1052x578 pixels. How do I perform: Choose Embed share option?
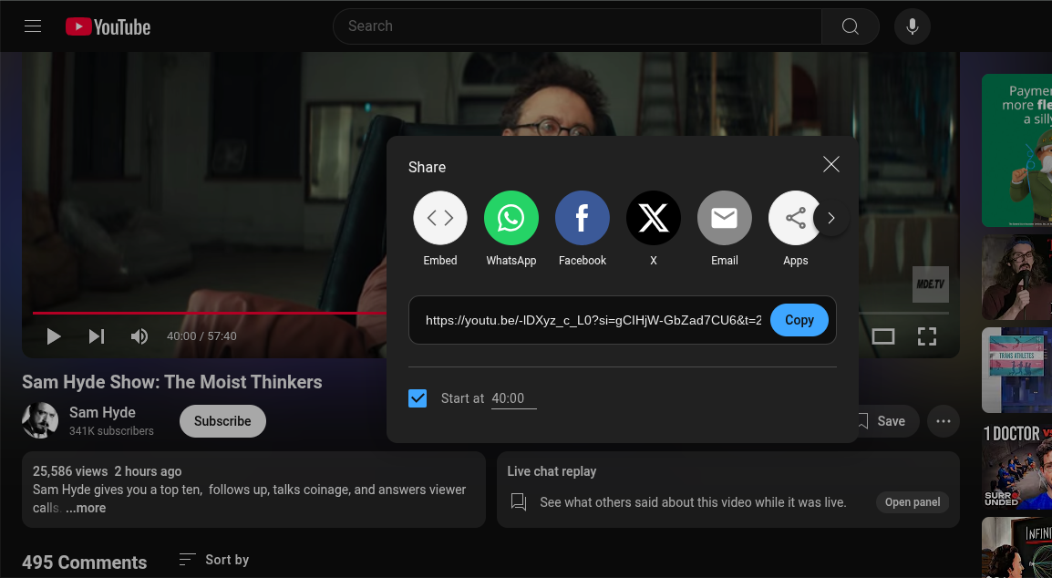[x=440, y=229]
